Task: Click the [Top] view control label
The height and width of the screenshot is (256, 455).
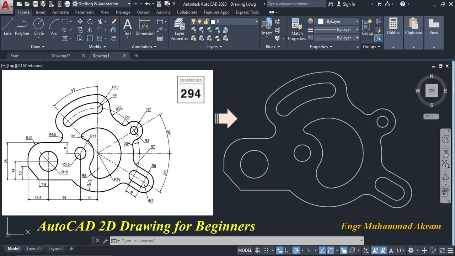Action: 11,66
